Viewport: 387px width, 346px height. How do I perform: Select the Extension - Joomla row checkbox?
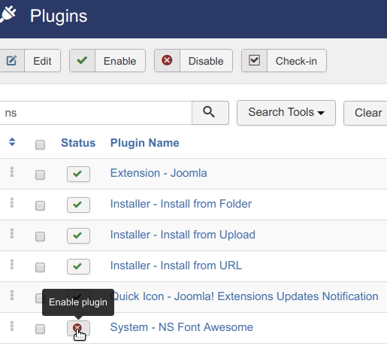click(x=40, y=175)
